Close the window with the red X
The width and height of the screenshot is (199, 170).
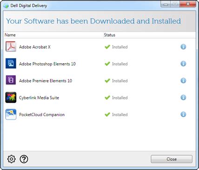(x=188, y=4)
